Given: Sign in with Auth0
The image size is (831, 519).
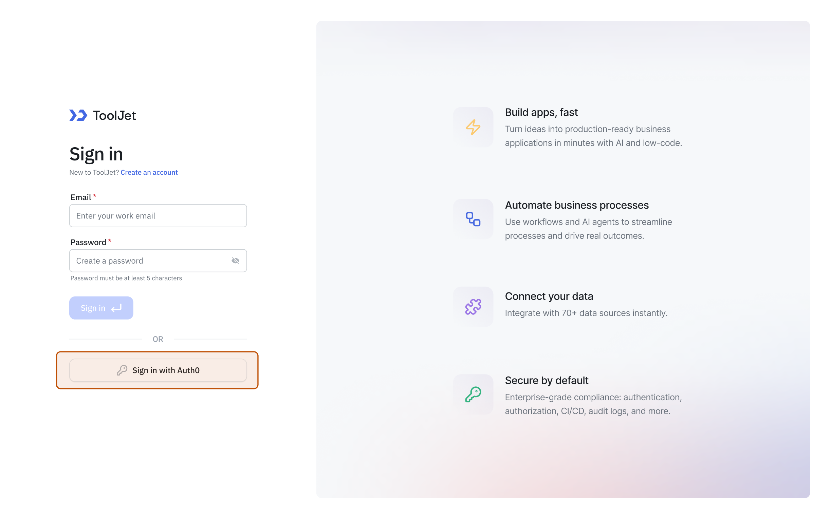Looking at the screenshot, I should click(x=158, y=370).
